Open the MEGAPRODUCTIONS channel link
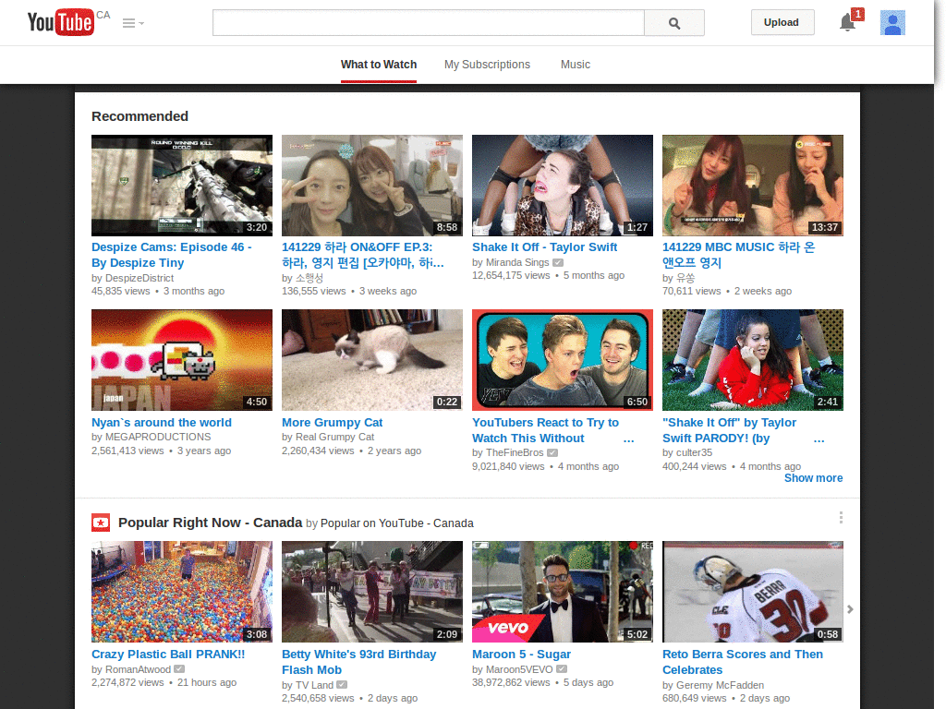The height and width of the screenshot is (709, 946). click(158, 437)
